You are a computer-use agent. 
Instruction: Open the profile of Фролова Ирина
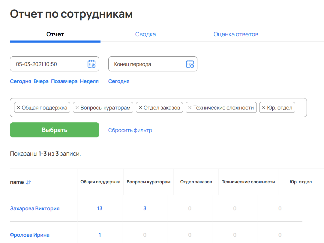tap(30, 235)
